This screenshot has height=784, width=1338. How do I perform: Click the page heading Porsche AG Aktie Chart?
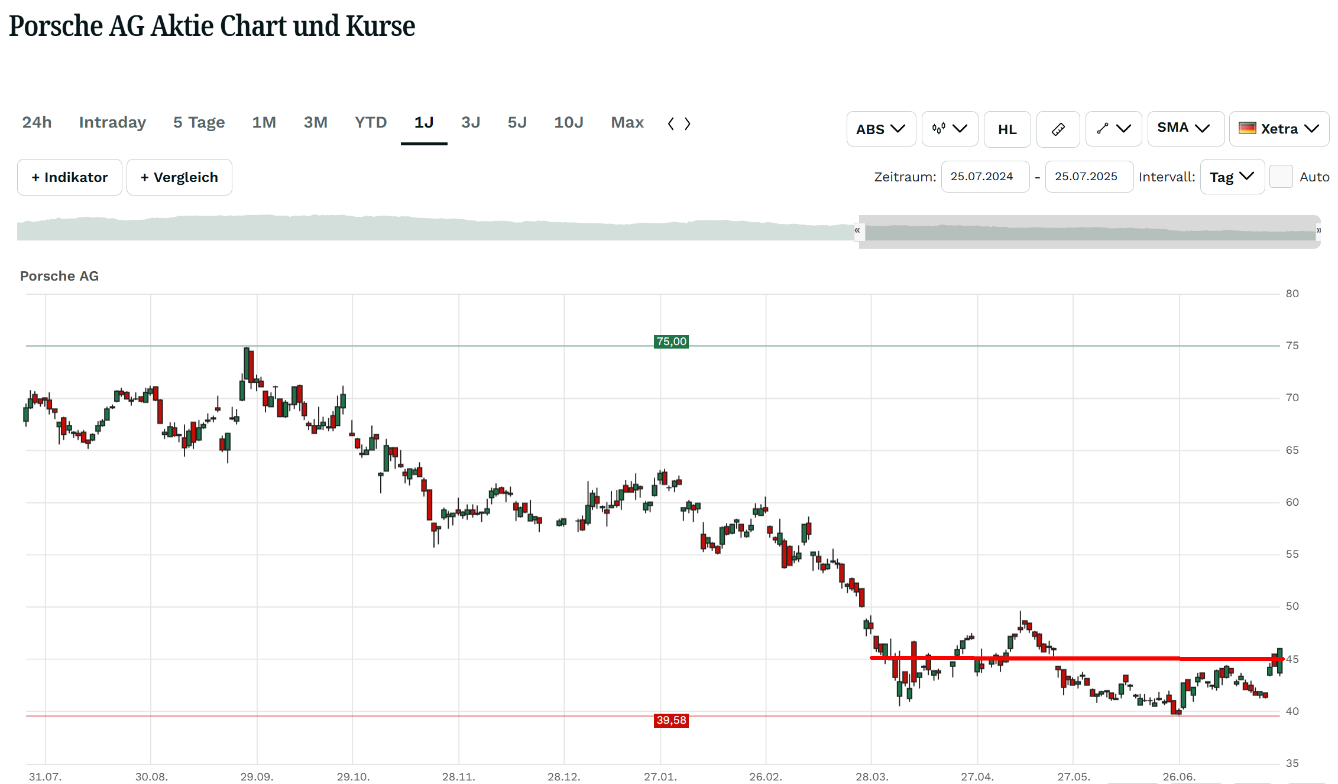point(212,26)
